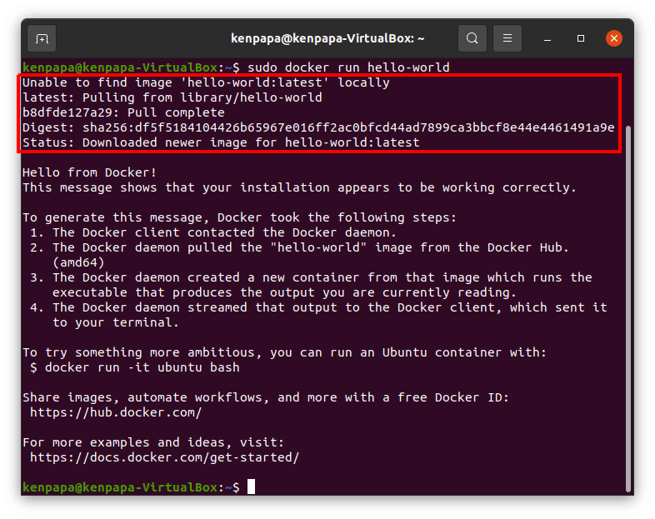Click 'Unable to find image' line

pos(206,82)
